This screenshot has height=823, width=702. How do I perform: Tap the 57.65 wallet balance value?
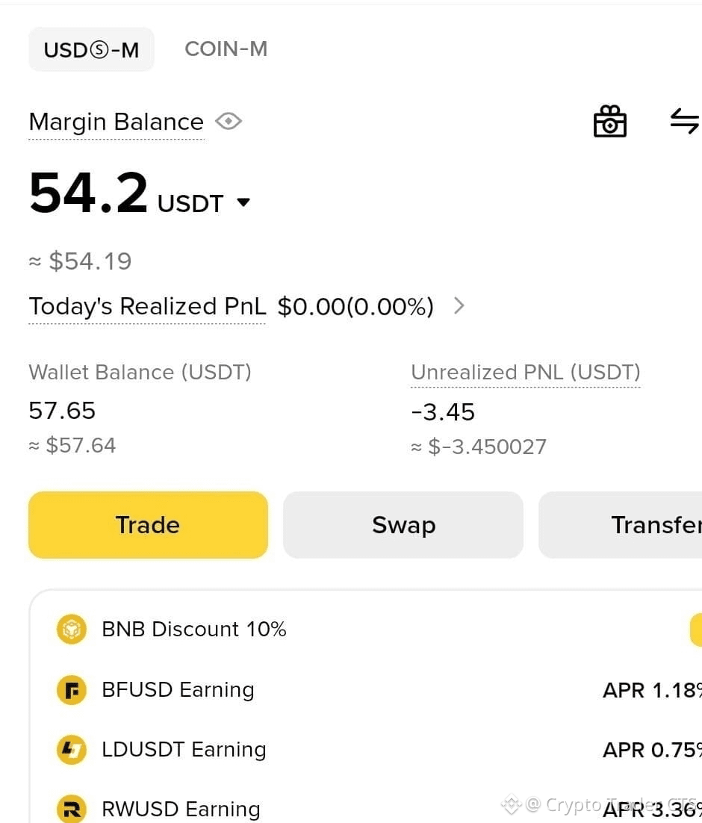[x=62, y=411]
